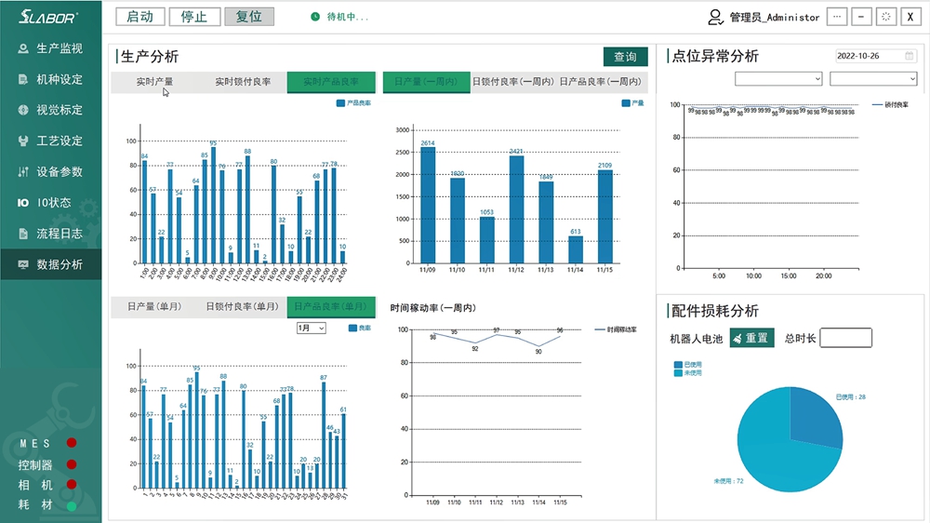Select the 日锁付良率(一周内) tab

512,82
